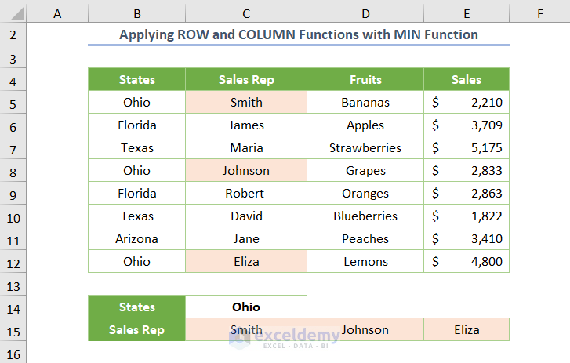Screen dimensions: 570x363
Task: Click the 'Johnson' cell in the Sales Rep column
Action: [246, 171]
